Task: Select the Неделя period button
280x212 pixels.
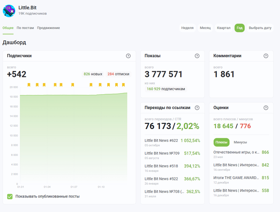Action: [x=187, y=28]
